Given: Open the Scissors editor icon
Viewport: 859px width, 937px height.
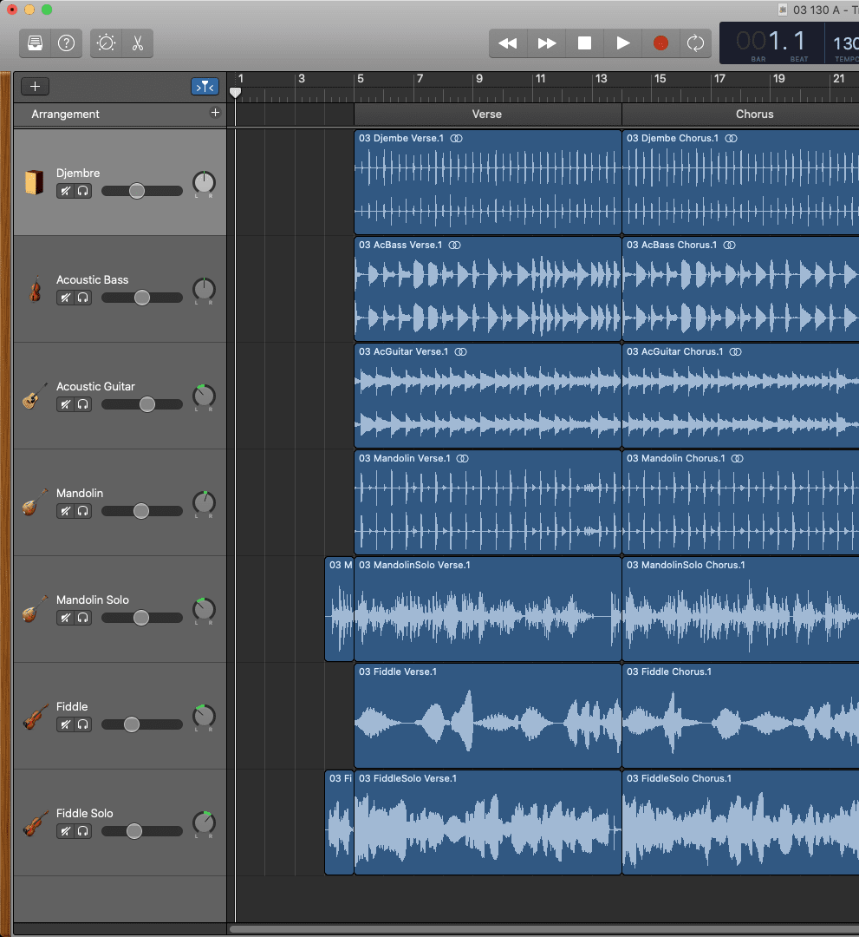Looking at the screenshot, I should 138,43.
